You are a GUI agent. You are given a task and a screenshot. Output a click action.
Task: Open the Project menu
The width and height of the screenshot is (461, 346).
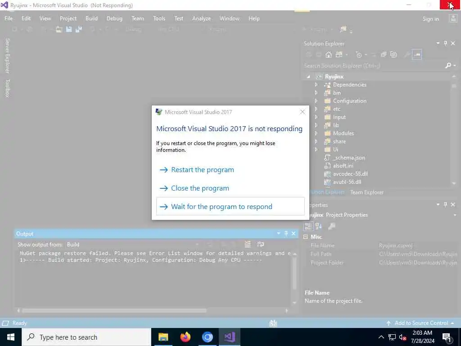[68, 18]
